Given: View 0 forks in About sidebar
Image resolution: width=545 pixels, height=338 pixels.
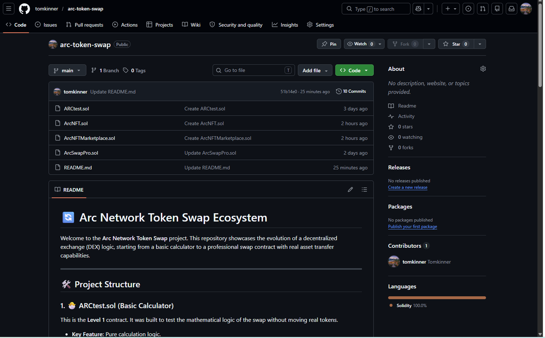Looking at the screenshot, I should click(401, 147).
